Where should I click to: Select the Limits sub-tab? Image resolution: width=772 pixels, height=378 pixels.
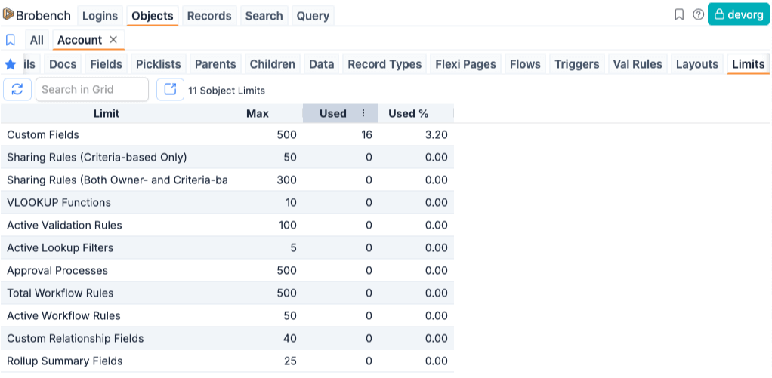click(x=749, y=64)
